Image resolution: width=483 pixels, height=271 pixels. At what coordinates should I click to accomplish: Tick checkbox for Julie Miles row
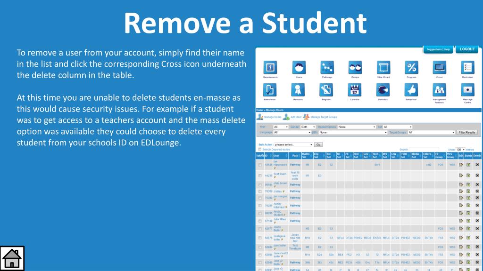click(260, 221)
